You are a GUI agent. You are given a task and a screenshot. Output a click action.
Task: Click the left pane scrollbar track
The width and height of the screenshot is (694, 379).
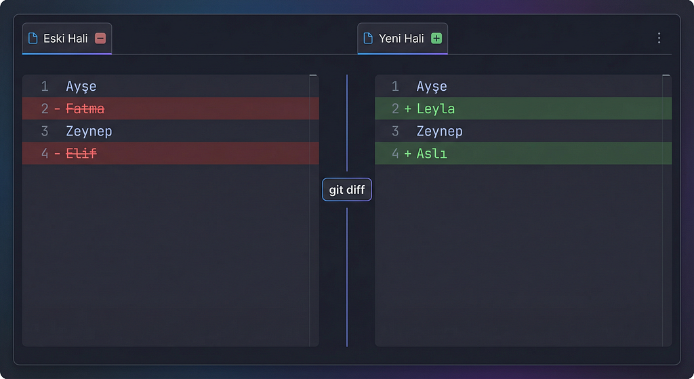313,210
